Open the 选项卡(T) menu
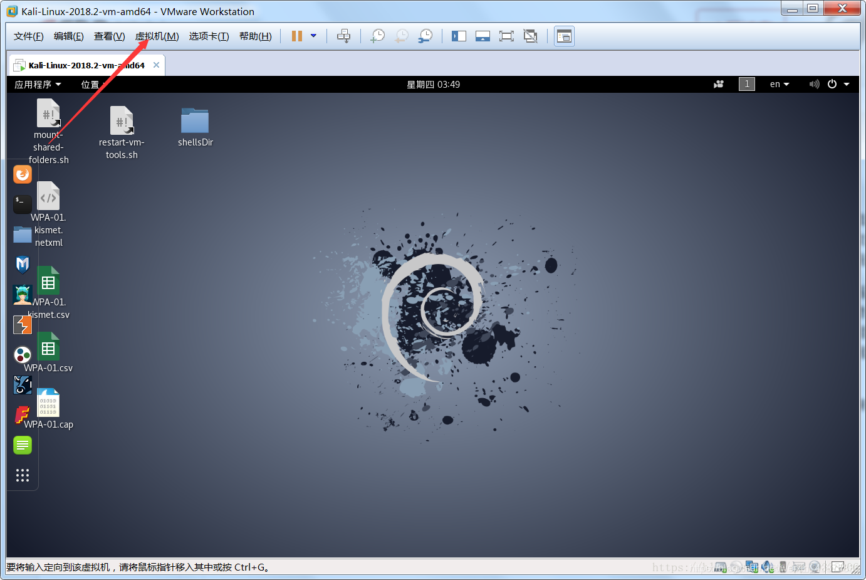The width and height of the screenshot is (866, 580). click(x=209, y=36)
